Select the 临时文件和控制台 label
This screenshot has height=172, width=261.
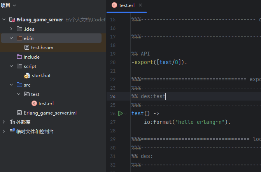click(35, 132)
